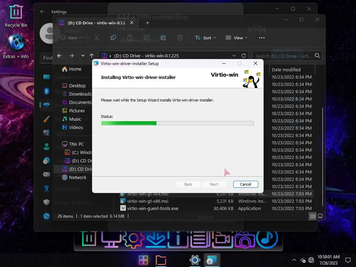Click the Delete trash icon in Explorer toolbar

[x=180, y=38]
